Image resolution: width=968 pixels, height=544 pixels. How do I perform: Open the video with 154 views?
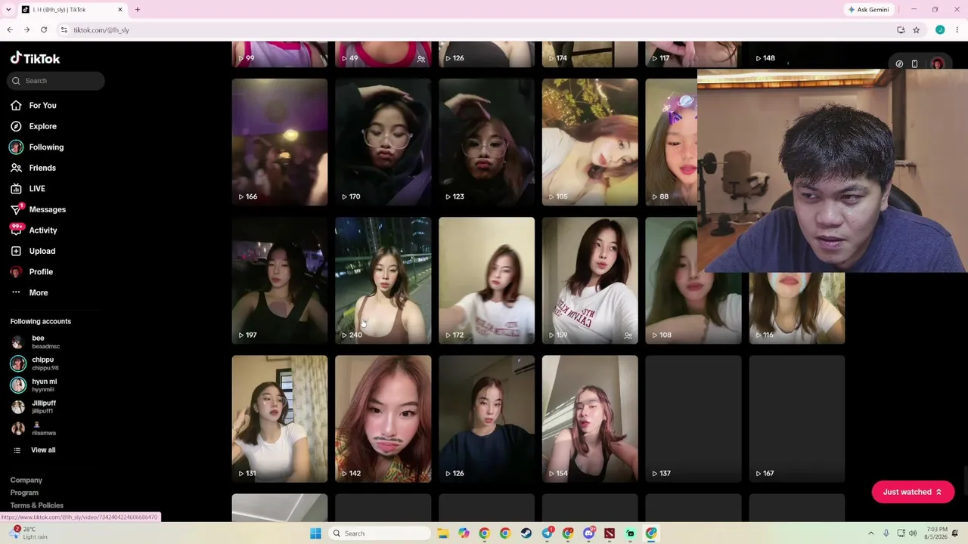590,419
